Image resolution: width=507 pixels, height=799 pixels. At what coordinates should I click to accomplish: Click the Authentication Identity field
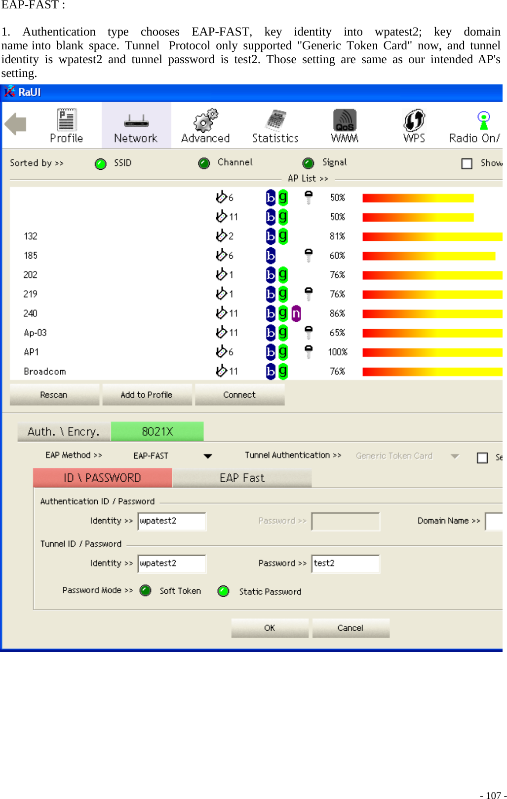point(172,521)
